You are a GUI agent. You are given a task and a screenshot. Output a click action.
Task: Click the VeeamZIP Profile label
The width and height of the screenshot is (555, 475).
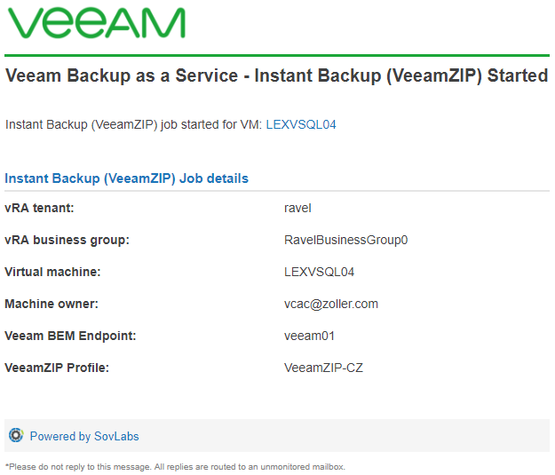click(x=57, y=368)
